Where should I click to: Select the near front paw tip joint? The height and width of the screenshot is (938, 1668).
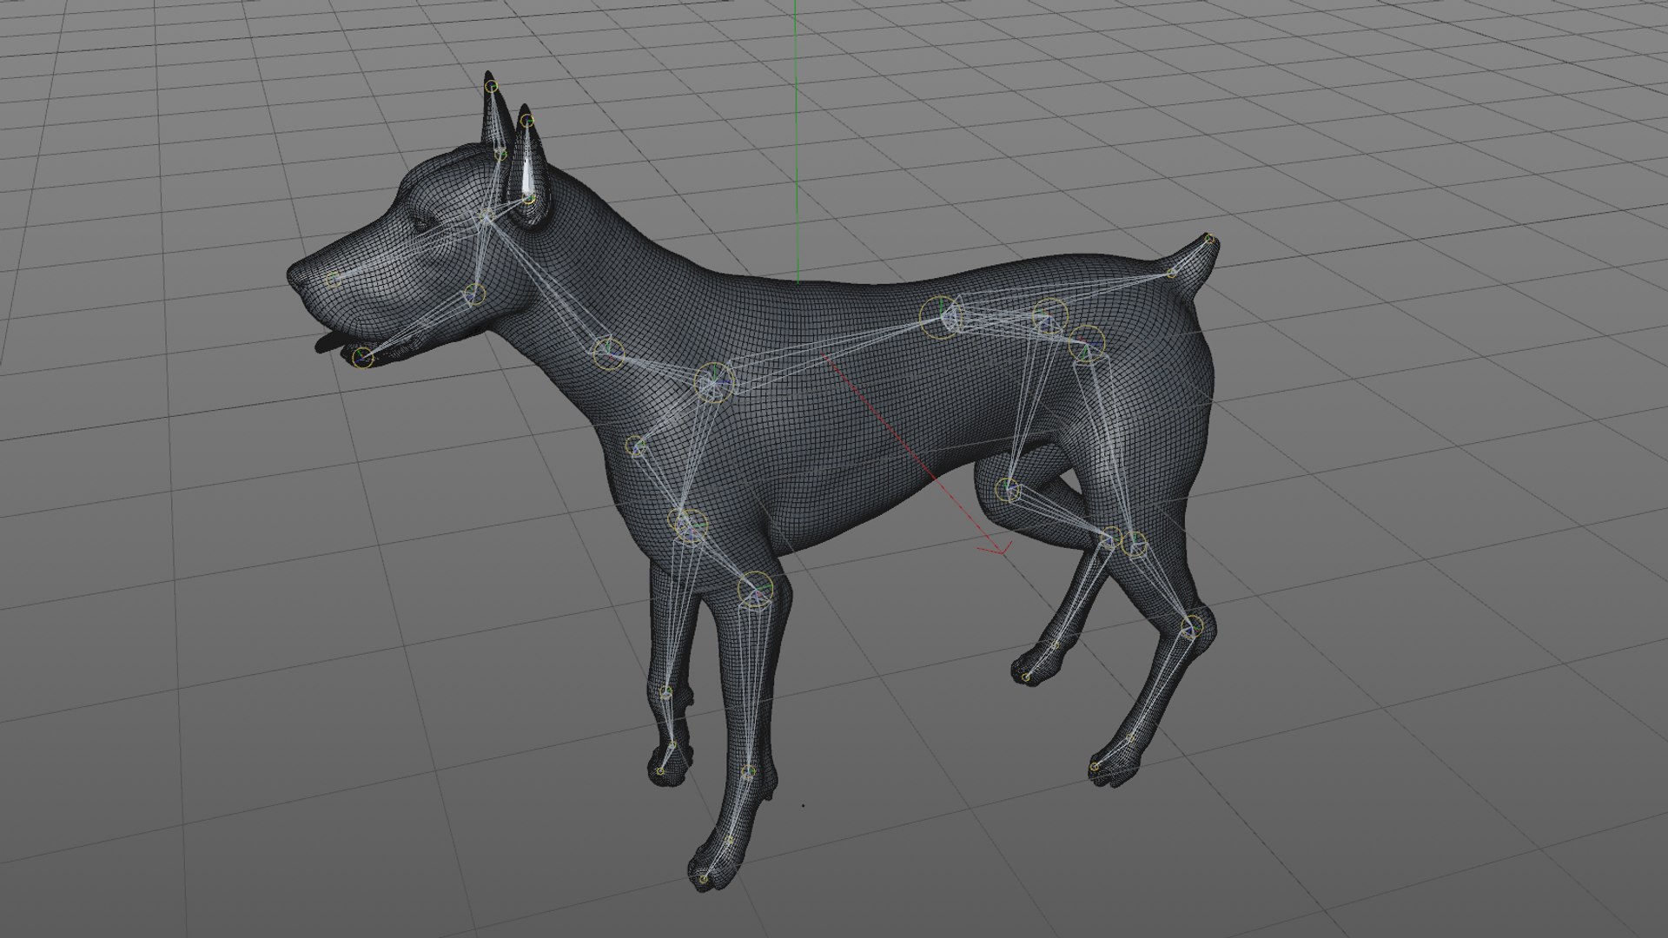coord(704,880)
